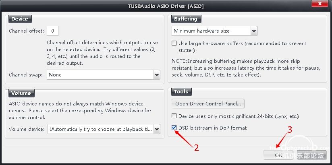The image size is (332, 165).
Task: Open the Volume device dropdown arrow
Action: click(157, 129)
